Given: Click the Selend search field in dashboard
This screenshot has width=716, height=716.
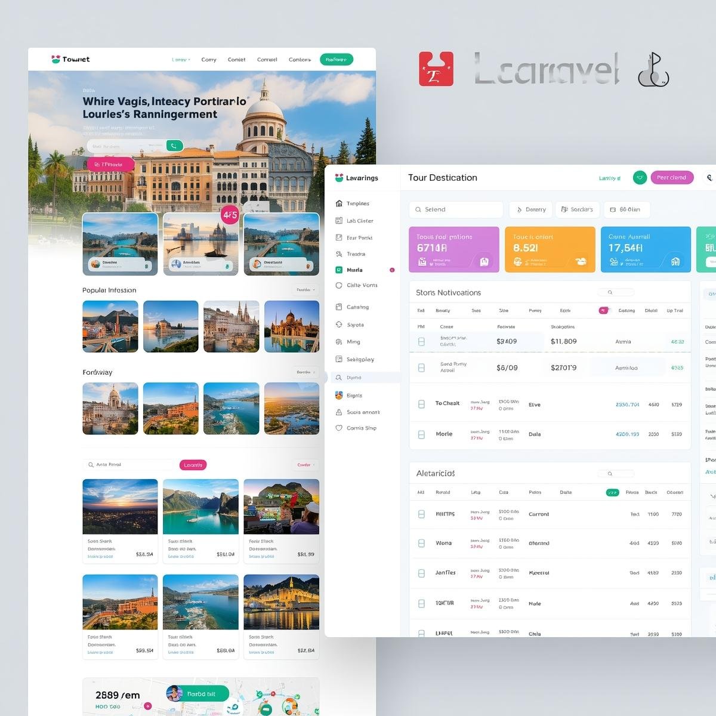Looking at the screenshot, I should pyautogui.click(x=456, y=209).
